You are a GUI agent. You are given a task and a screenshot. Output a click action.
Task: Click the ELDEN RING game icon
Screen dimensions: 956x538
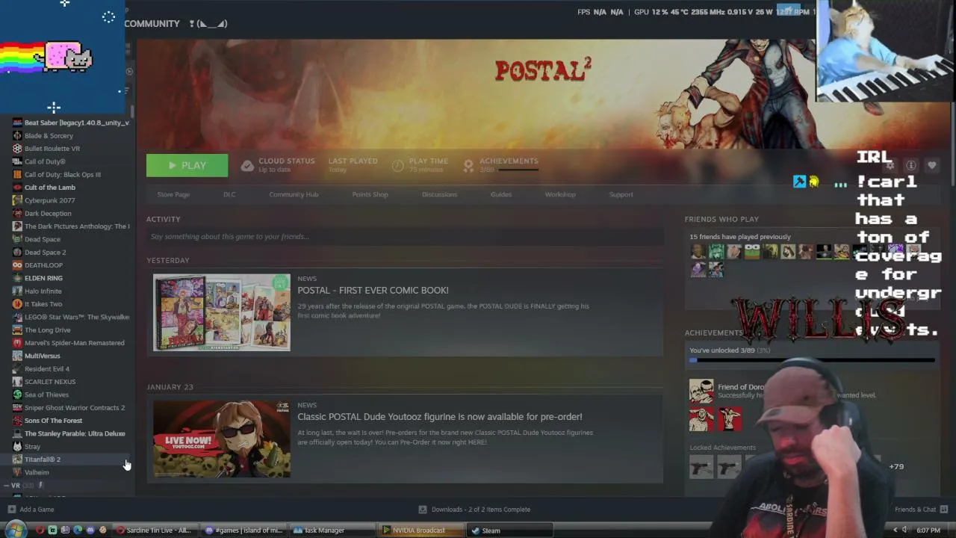17,278
